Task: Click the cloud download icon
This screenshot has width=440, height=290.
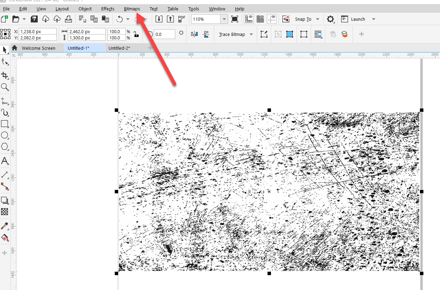Action: click(46, 19)
